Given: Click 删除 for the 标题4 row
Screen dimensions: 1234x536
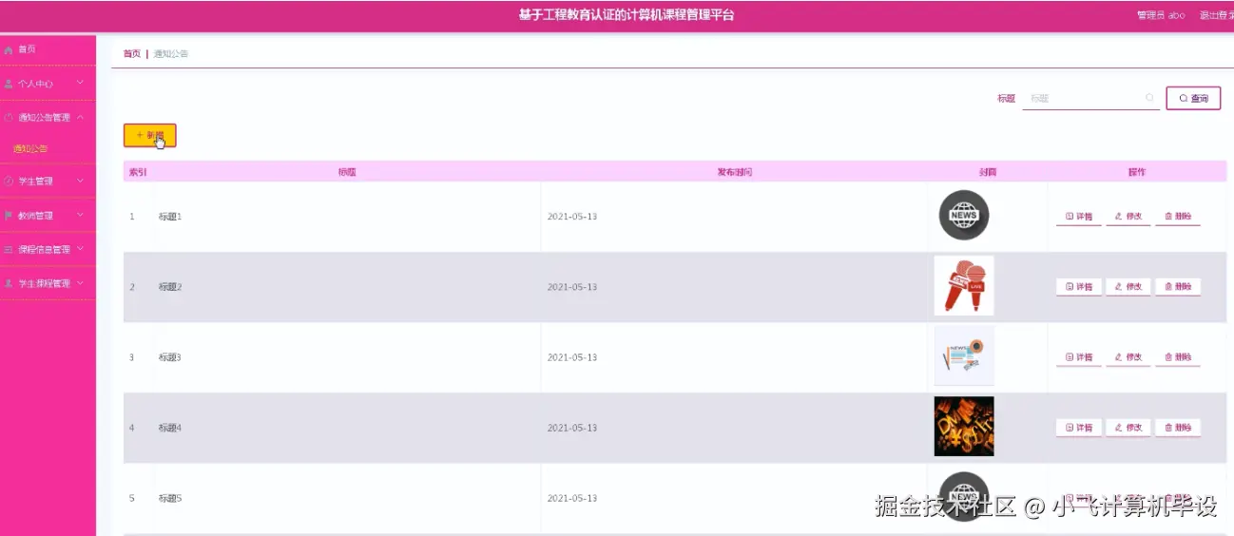Looking at the screenshot, I should tap(1178, 428).
